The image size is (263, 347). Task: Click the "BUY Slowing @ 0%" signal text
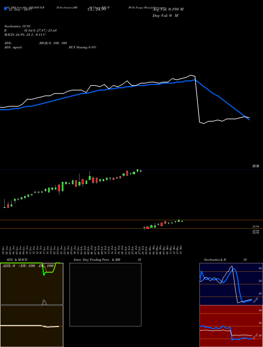coord(83,47)
